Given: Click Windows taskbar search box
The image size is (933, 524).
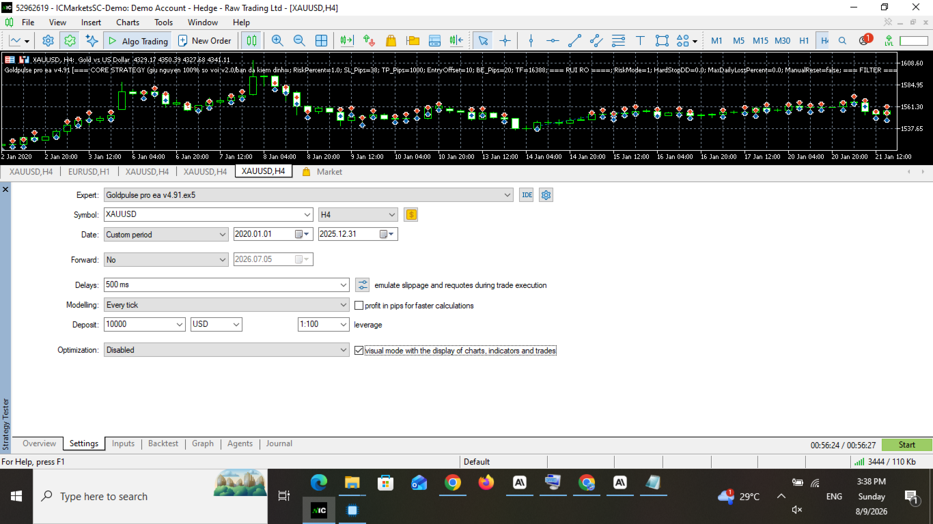Looking at the screenshot, I should coord(150,496).
